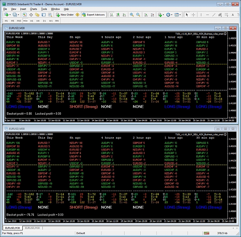Click the connection status bars icon
Screen dimensions: 241x237
pos(206,233)
